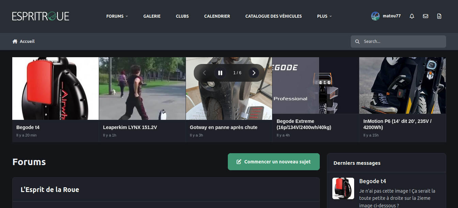Go to next carousel slide

click(x=253, y=73)
